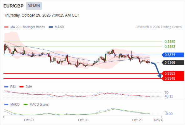Viewport: 185px width, 125px height.
Task: Click the 0.8383 resistance level label
Action: point(170,47)
